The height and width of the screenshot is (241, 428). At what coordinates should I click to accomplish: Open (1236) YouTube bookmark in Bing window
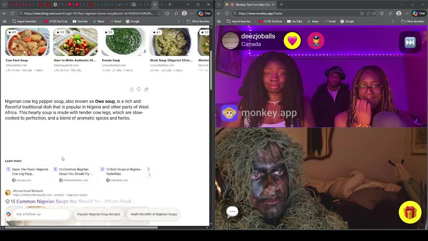tap(56, 21)
